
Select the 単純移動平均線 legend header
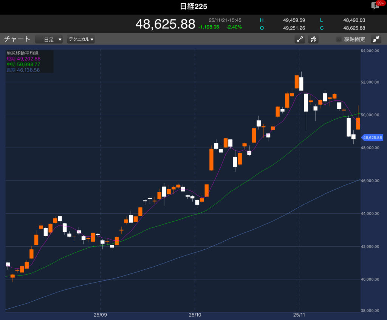click(x=23, y=53)
